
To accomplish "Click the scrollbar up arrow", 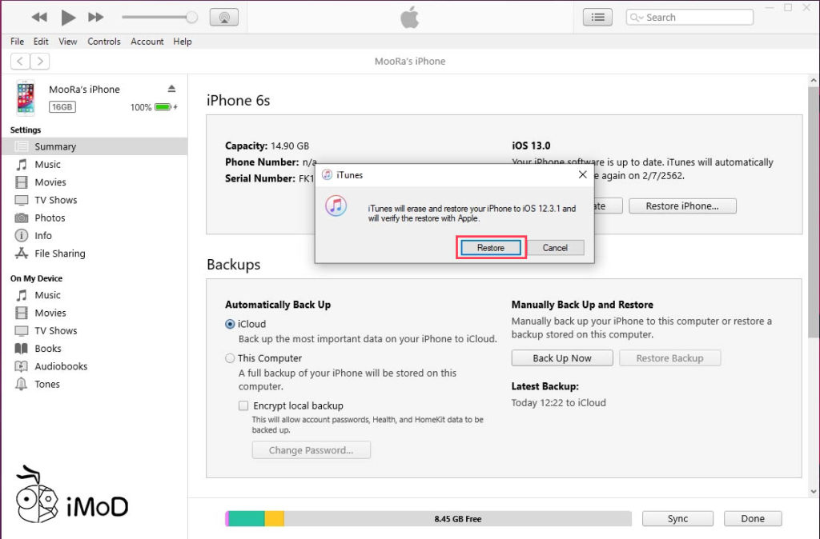I will pos(814,81).
